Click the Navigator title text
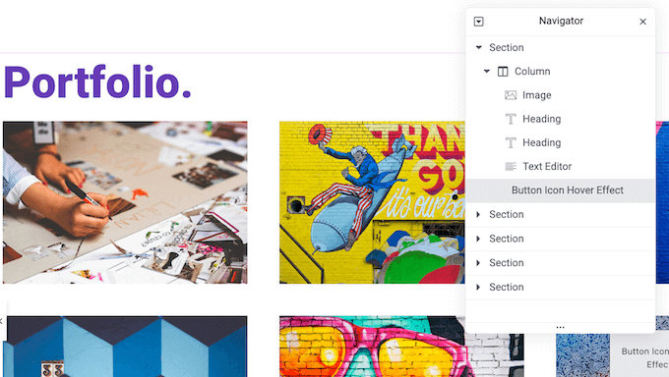 click(561, 21)
